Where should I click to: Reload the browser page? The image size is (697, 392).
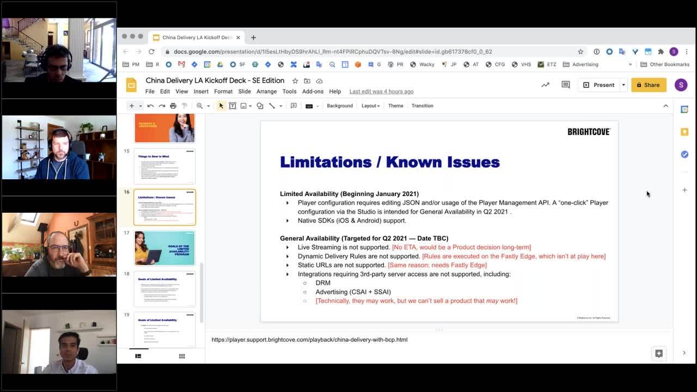tap(151, 52)
